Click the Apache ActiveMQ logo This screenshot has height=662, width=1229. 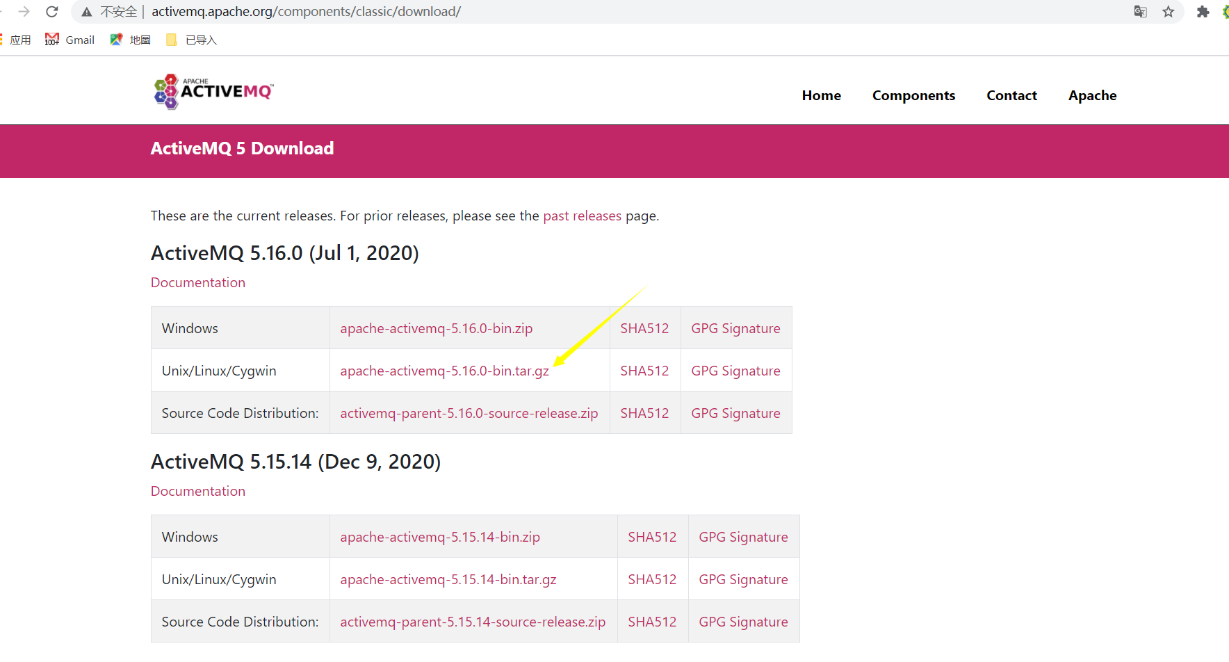pos(213,92)
